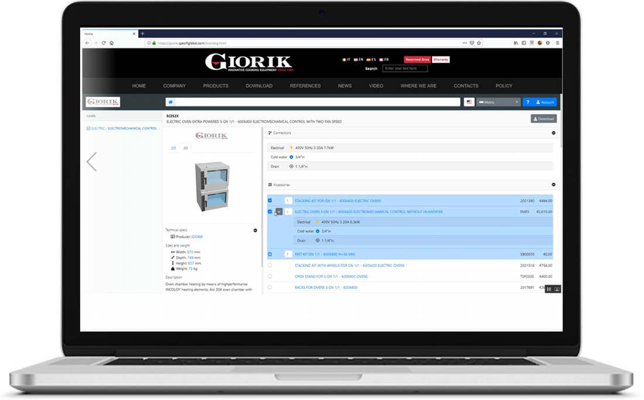Select the US flag language button

click(469, 102)
